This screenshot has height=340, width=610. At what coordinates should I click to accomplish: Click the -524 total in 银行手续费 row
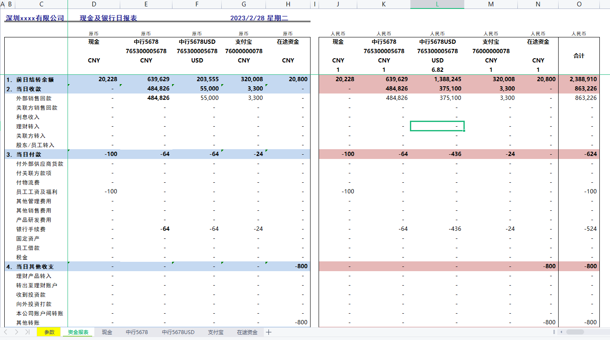pyautogui.click(x=579, y=229)
